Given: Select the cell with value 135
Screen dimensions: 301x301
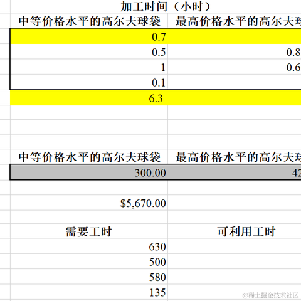Looking at the screenshot, I should pos(89,292).
